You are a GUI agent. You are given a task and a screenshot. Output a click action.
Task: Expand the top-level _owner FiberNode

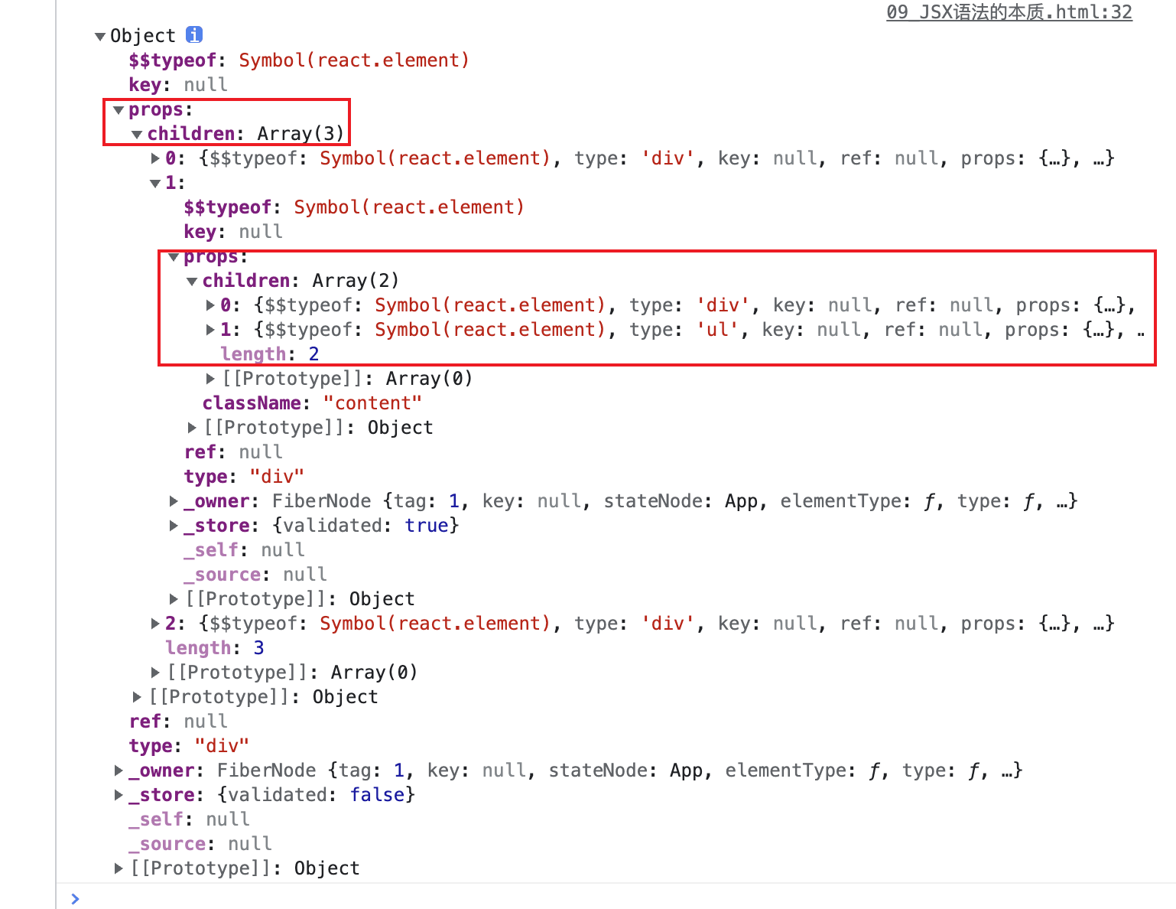click(x=119, y=771)
